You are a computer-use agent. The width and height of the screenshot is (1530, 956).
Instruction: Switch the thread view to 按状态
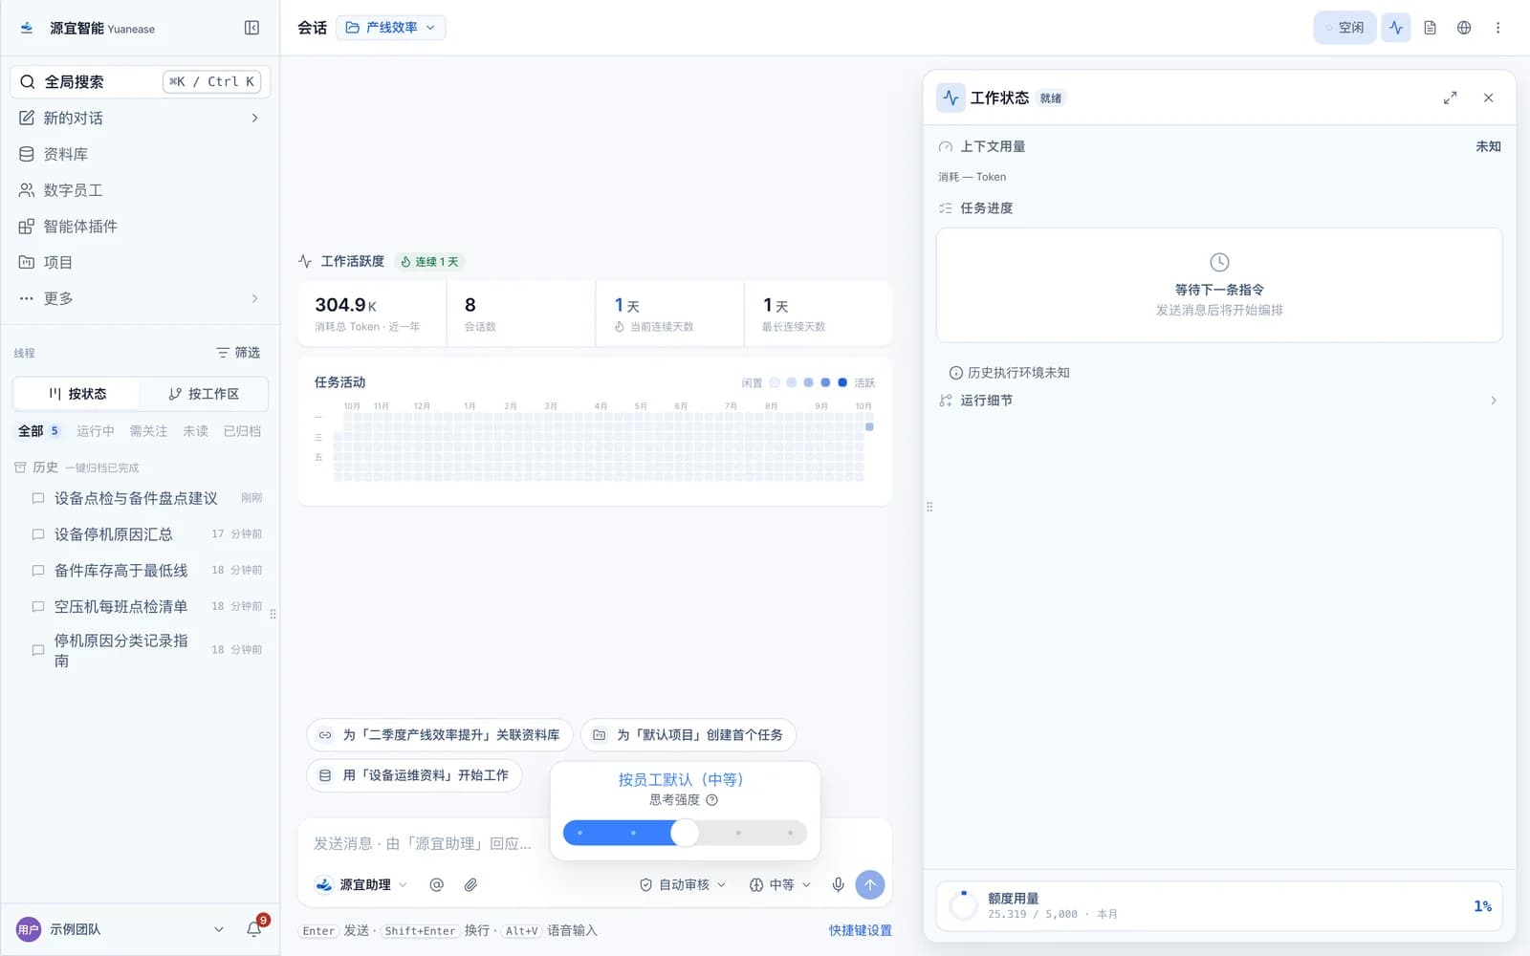77,394
